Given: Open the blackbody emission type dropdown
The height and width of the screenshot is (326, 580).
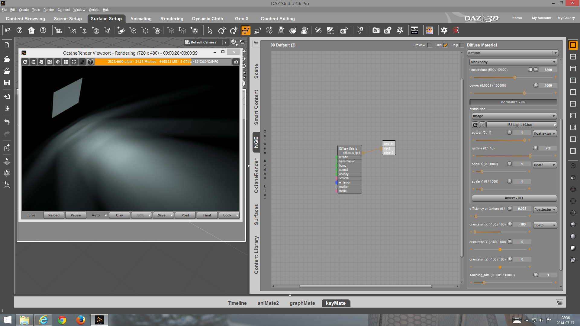Looking at the screenshot, I should point(513,62).
